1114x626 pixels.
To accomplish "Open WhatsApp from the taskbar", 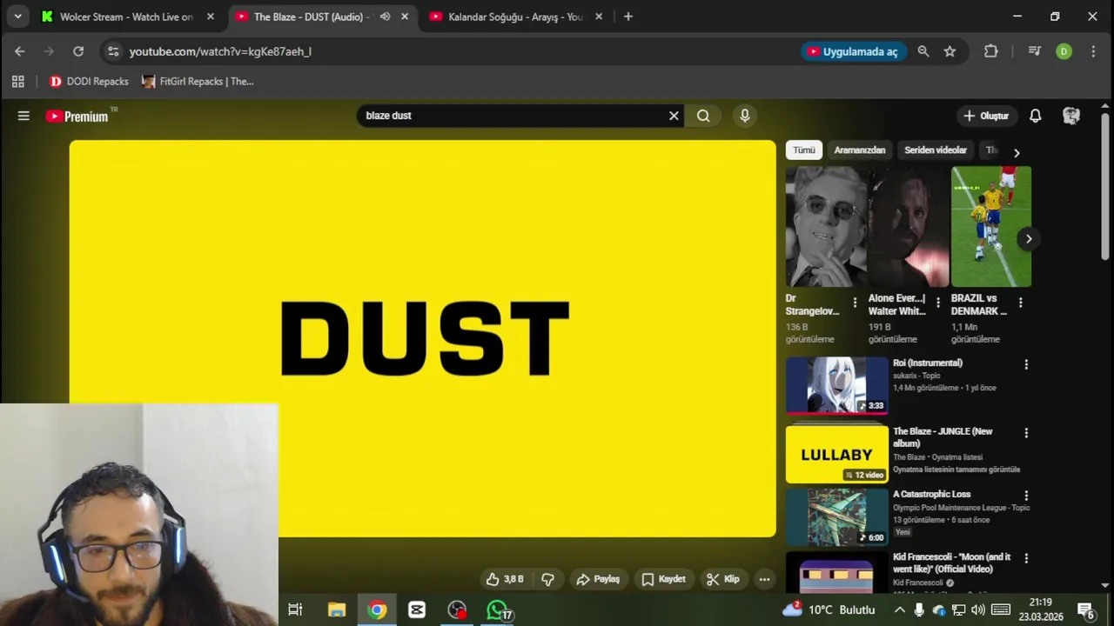I will tap(497, 610).
